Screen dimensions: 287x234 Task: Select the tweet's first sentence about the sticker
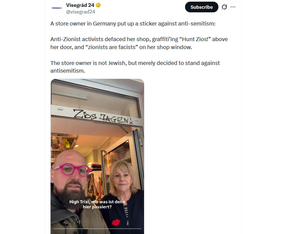pos(133,24)
